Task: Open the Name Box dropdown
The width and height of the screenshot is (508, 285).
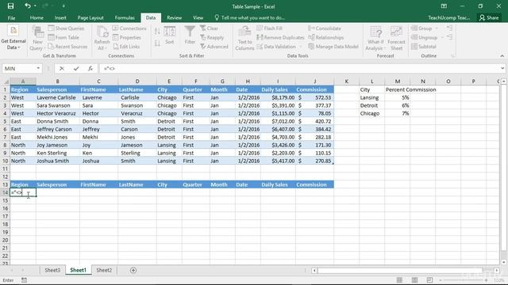Action: coord(38,69)
